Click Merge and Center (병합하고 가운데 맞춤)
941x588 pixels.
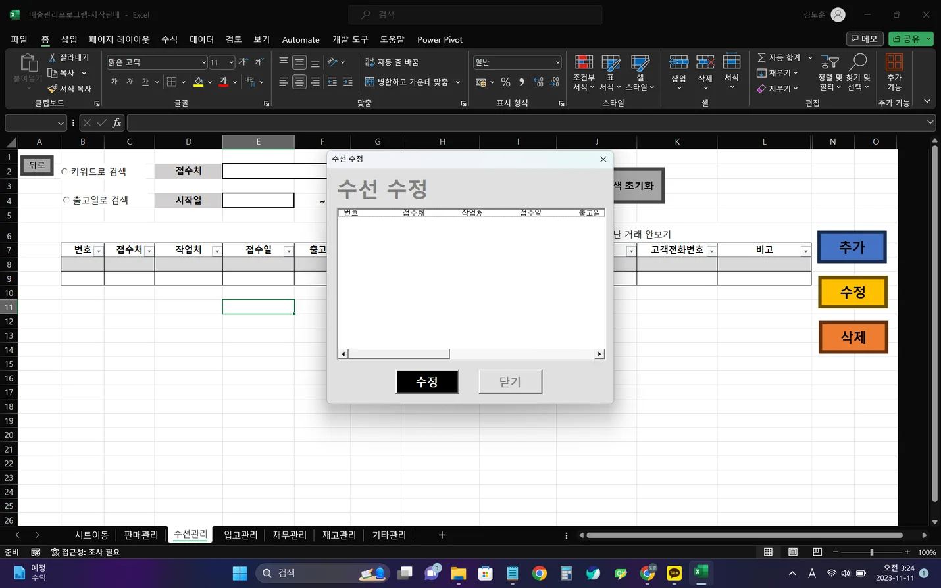[x=407, y=82]
